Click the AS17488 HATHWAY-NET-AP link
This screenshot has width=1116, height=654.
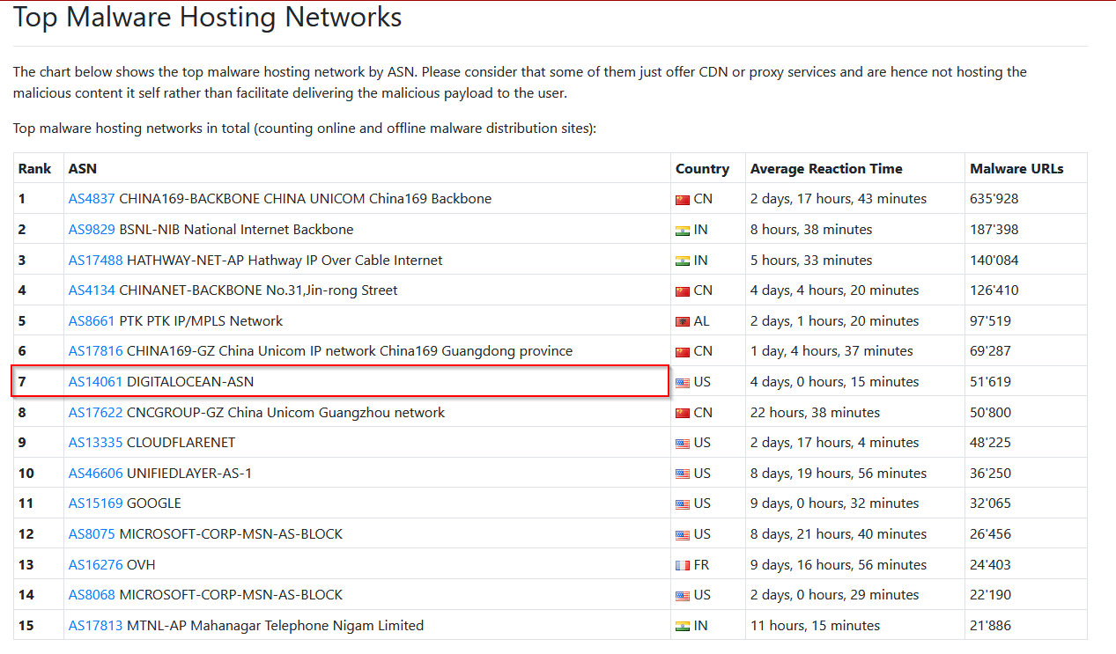click(95, 261)
